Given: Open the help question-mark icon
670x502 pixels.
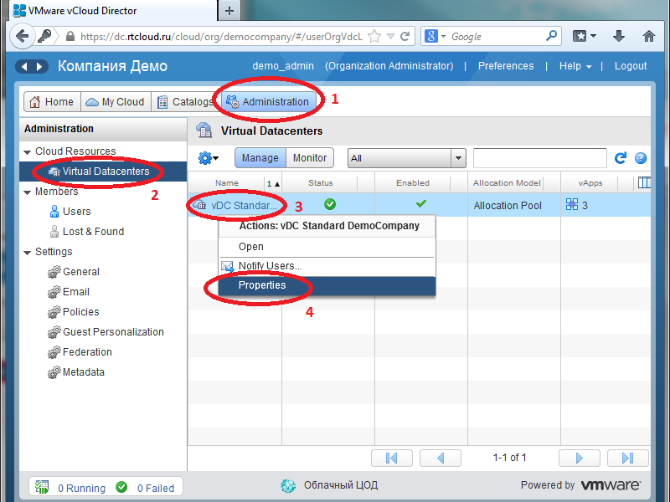Looking at the screenshot, I should point(640,158).
